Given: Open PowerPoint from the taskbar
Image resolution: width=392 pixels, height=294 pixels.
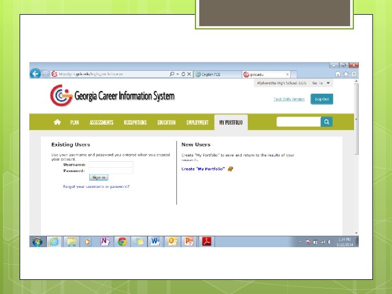Looking at the screenshot, I should 189,242.
